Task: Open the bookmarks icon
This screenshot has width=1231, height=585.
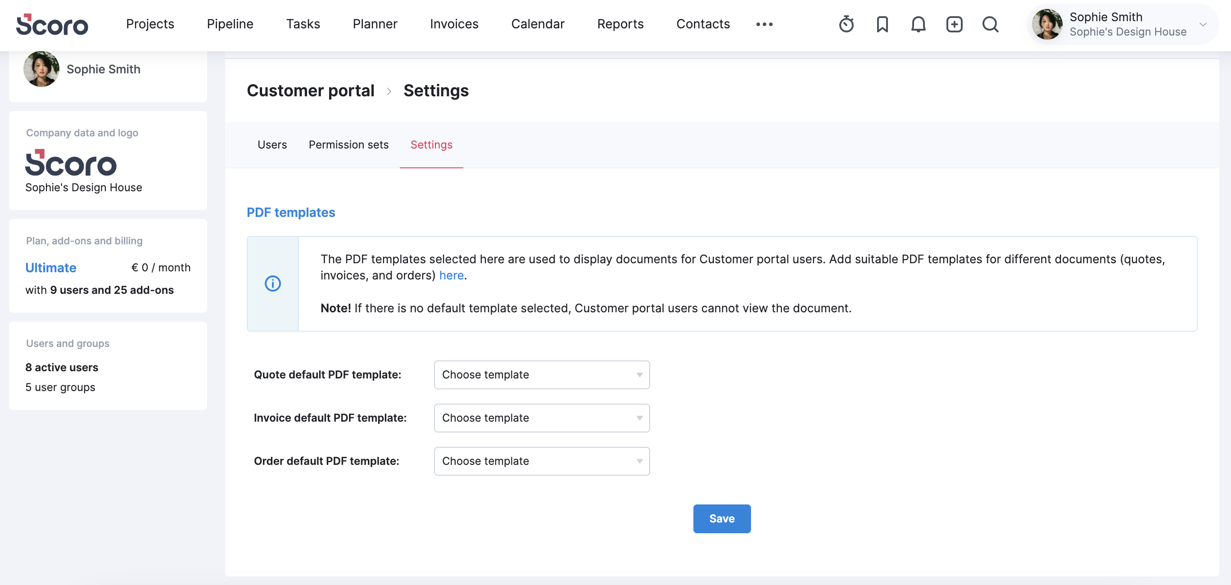Action: (x=882, y=24)
